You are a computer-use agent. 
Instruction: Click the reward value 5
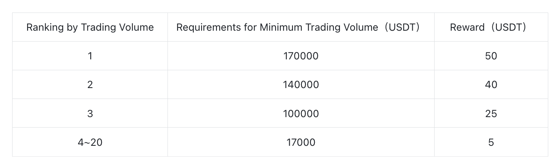pos(491,142)
